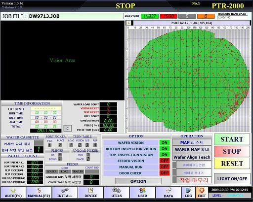
Task: Click the LEVEL operator indicator
Action: [x=230, y=196]
